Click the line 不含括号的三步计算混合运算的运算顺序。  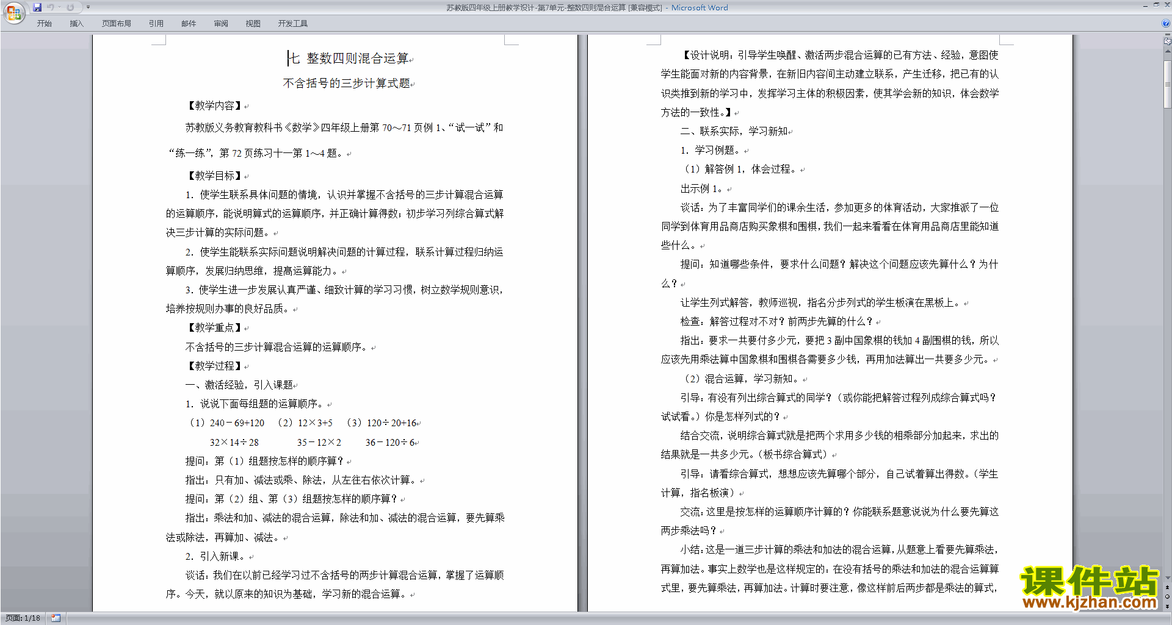pos(278,347)
